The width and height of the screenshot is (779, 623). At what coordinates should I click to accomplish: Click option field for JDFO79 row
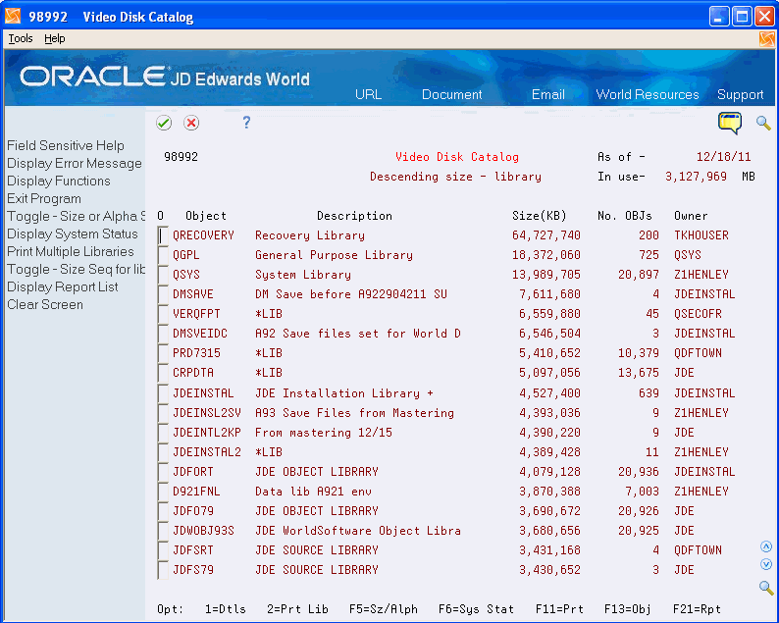click(x=163, y=511)
